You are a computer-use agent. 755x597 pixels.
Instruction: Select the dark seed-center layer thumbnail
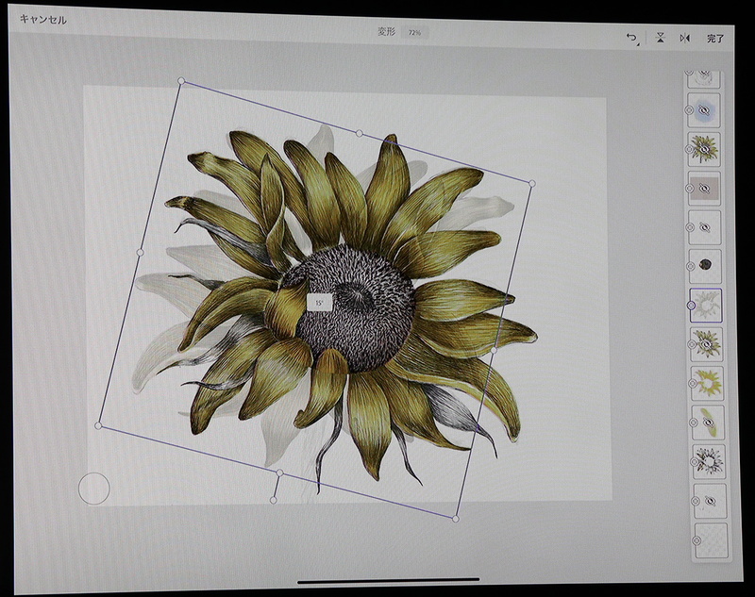pyautogui.click(x=705, y=266)
